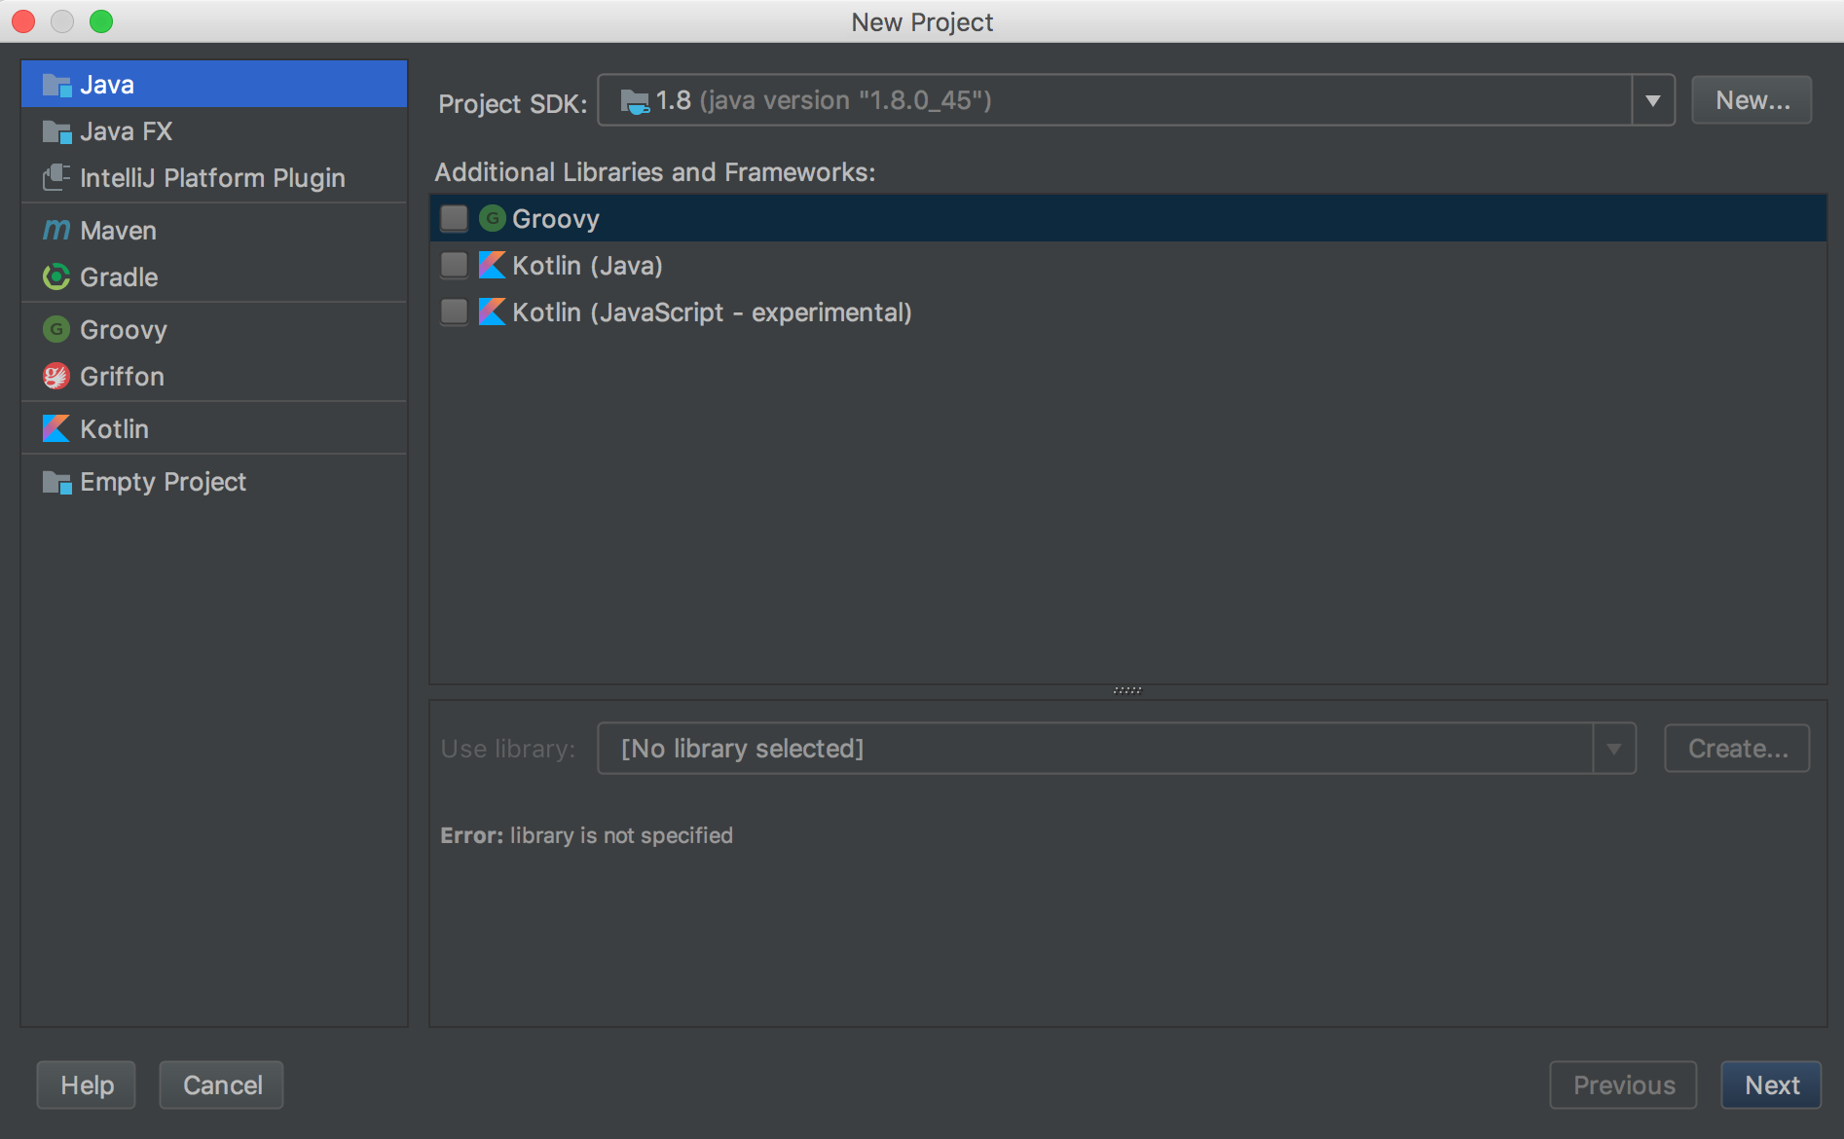Click the splitter handle between library panels
1844x1139 pixels.
(x=1127, y=691)
